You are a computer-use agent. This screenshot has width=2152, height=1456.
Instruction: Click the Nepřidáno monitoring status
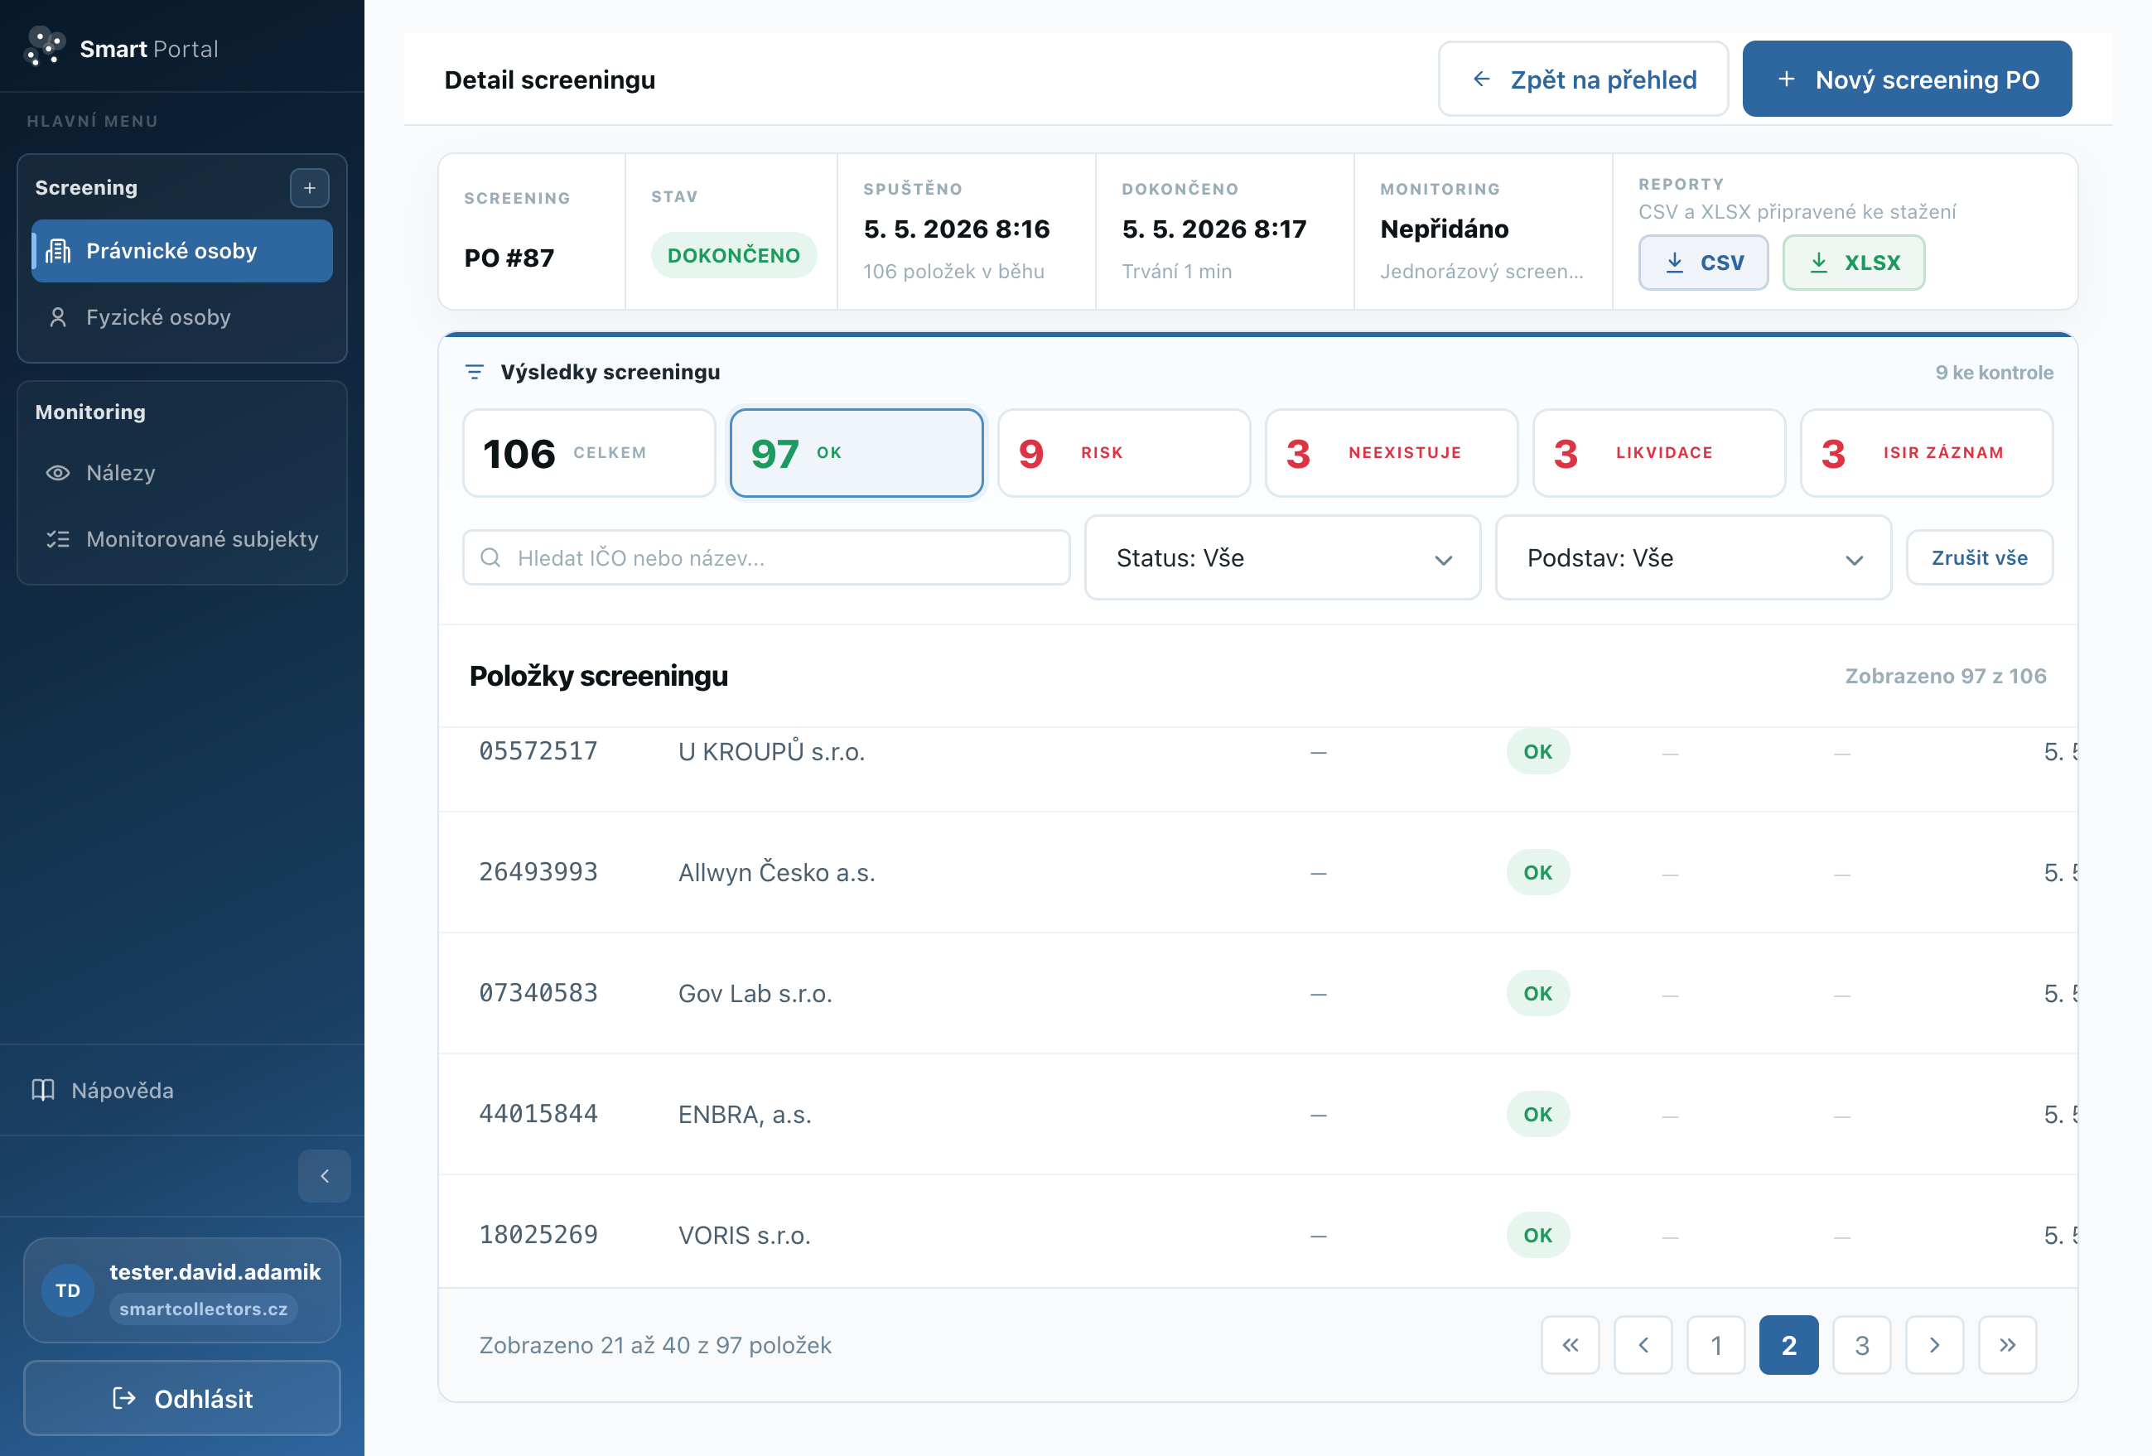coord(1444,229)
